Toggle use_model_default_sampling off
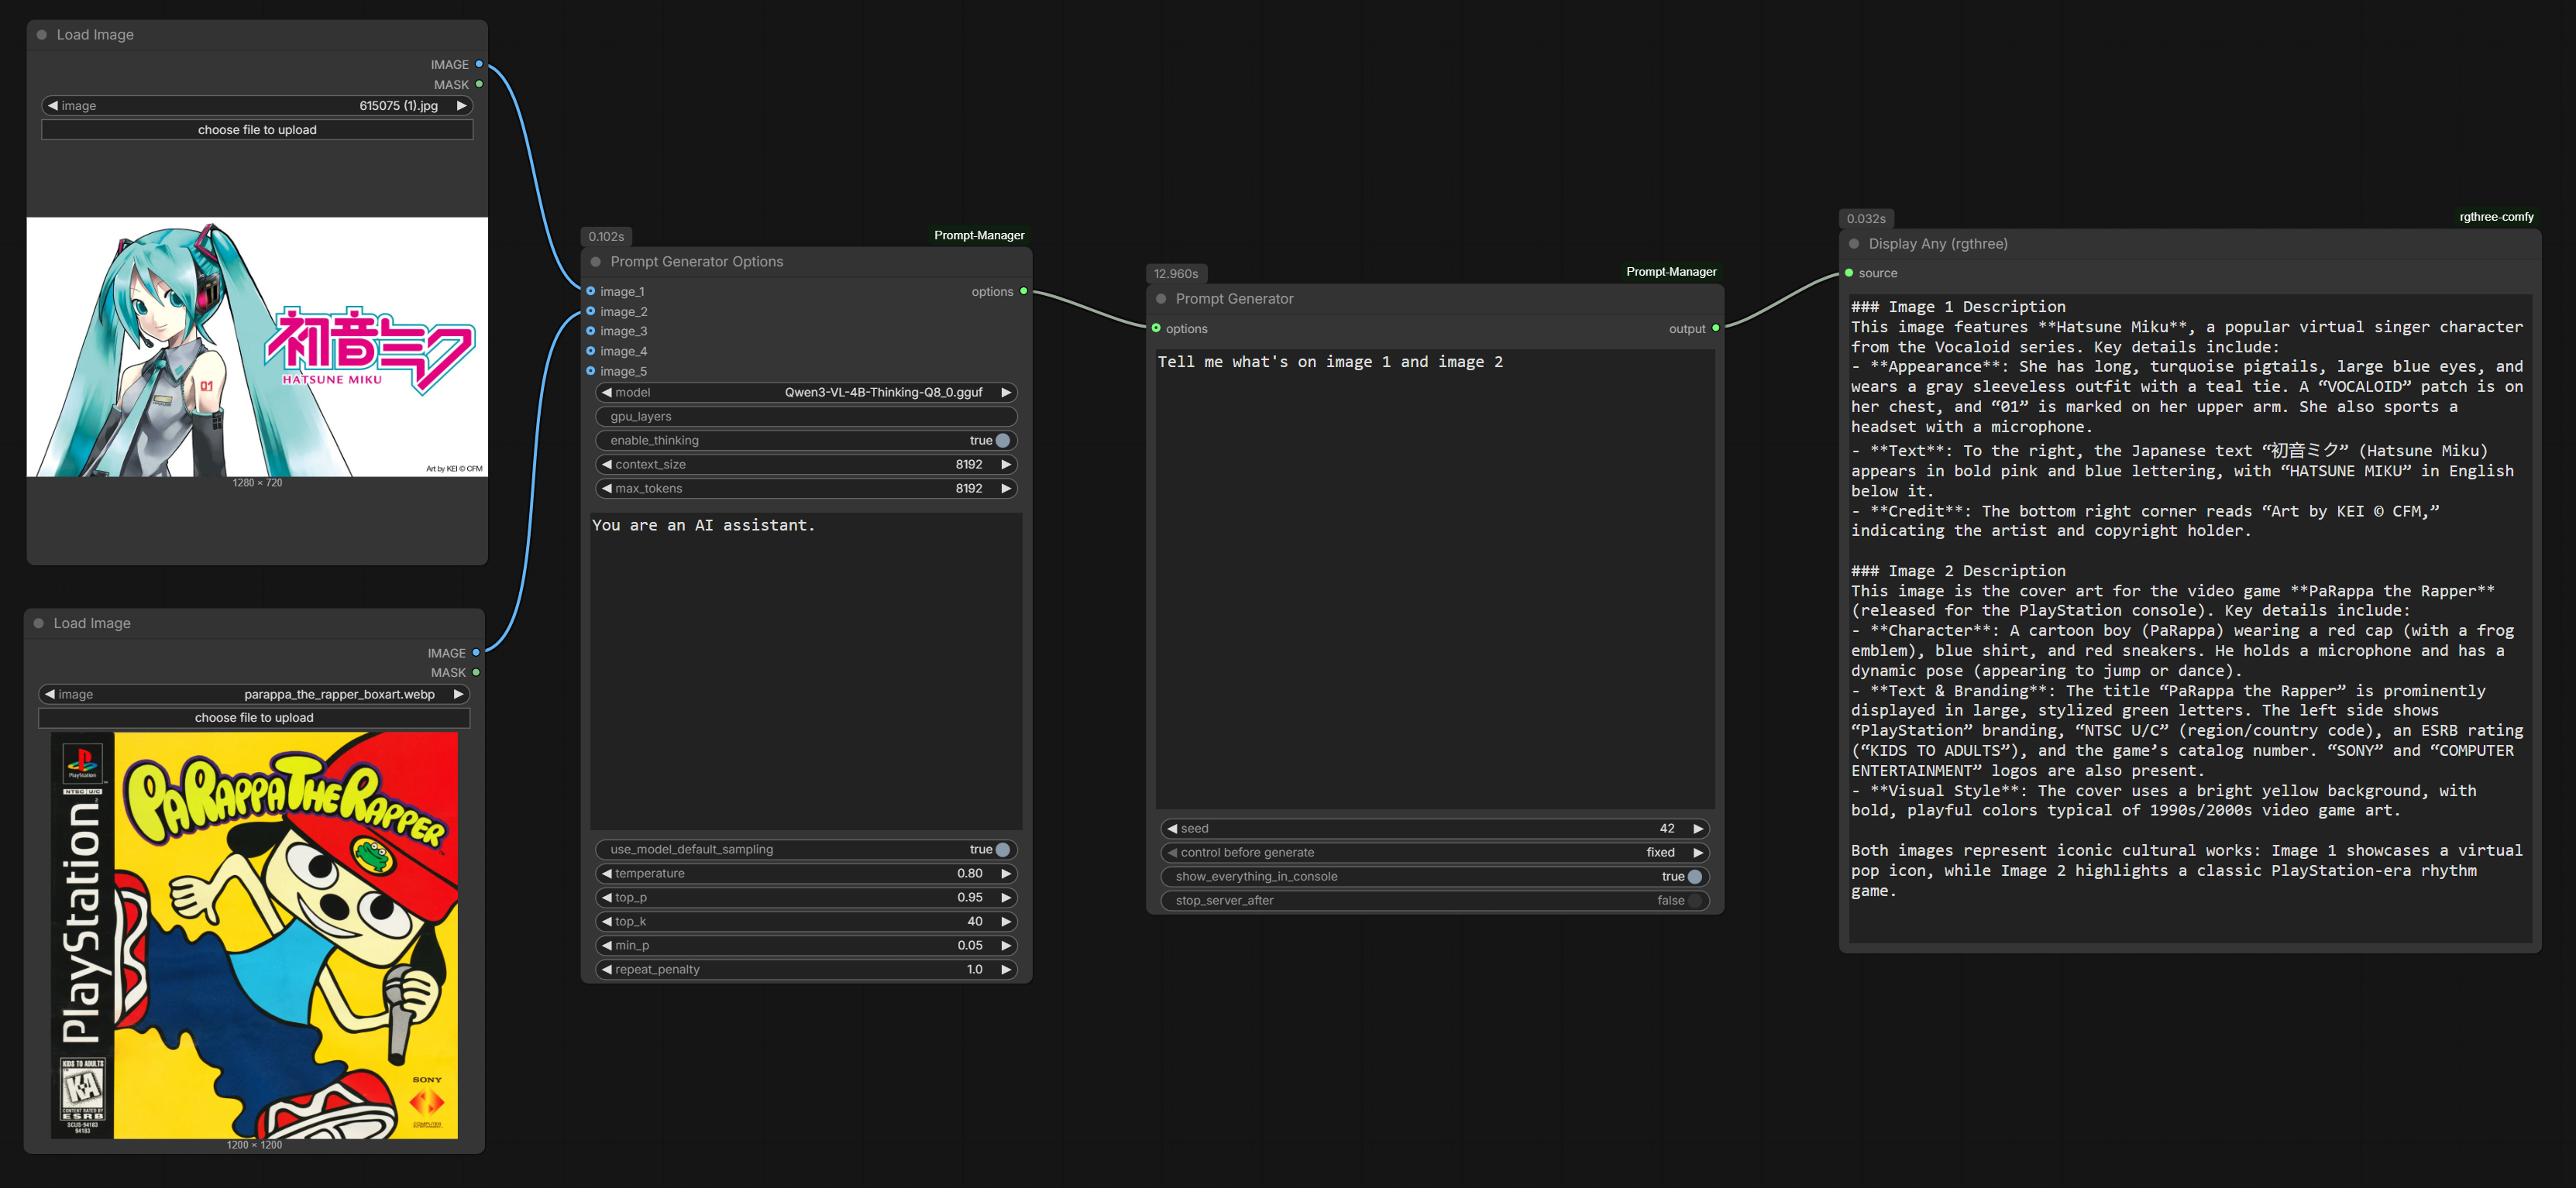The image size is (2576, 1188). (1002, 849)
